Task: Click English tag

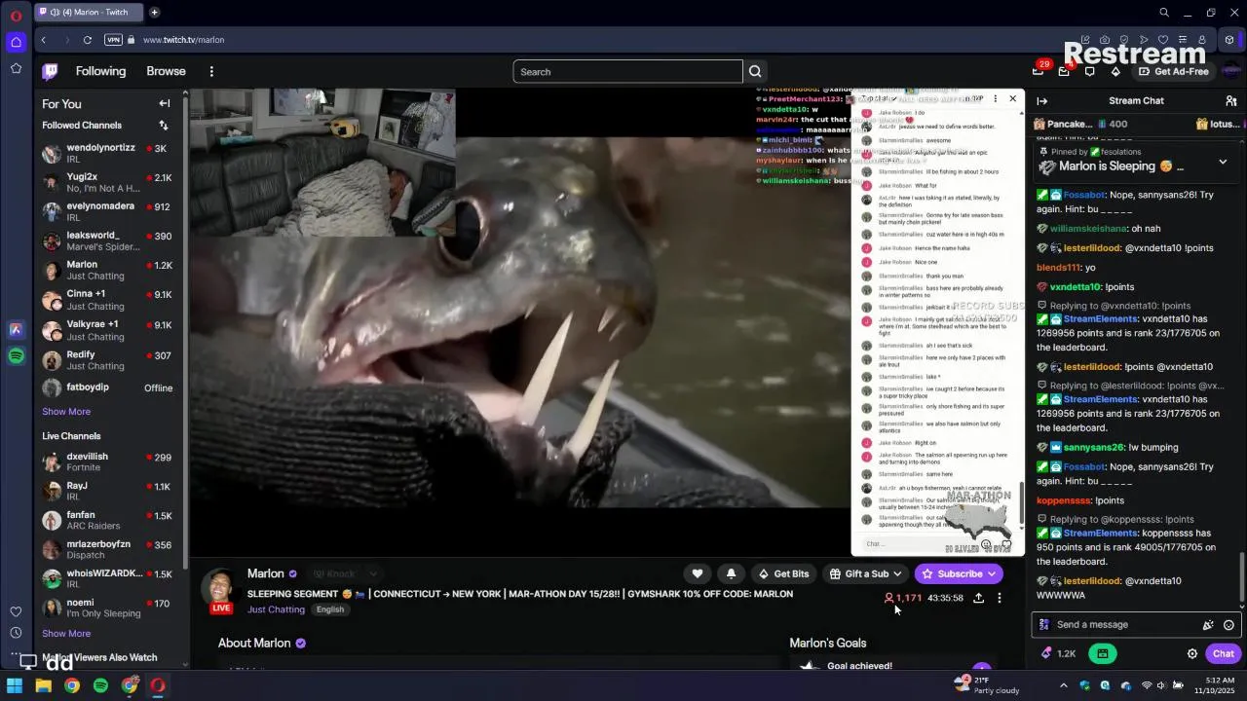Action: pyautogui.click(x=330, y=609)
